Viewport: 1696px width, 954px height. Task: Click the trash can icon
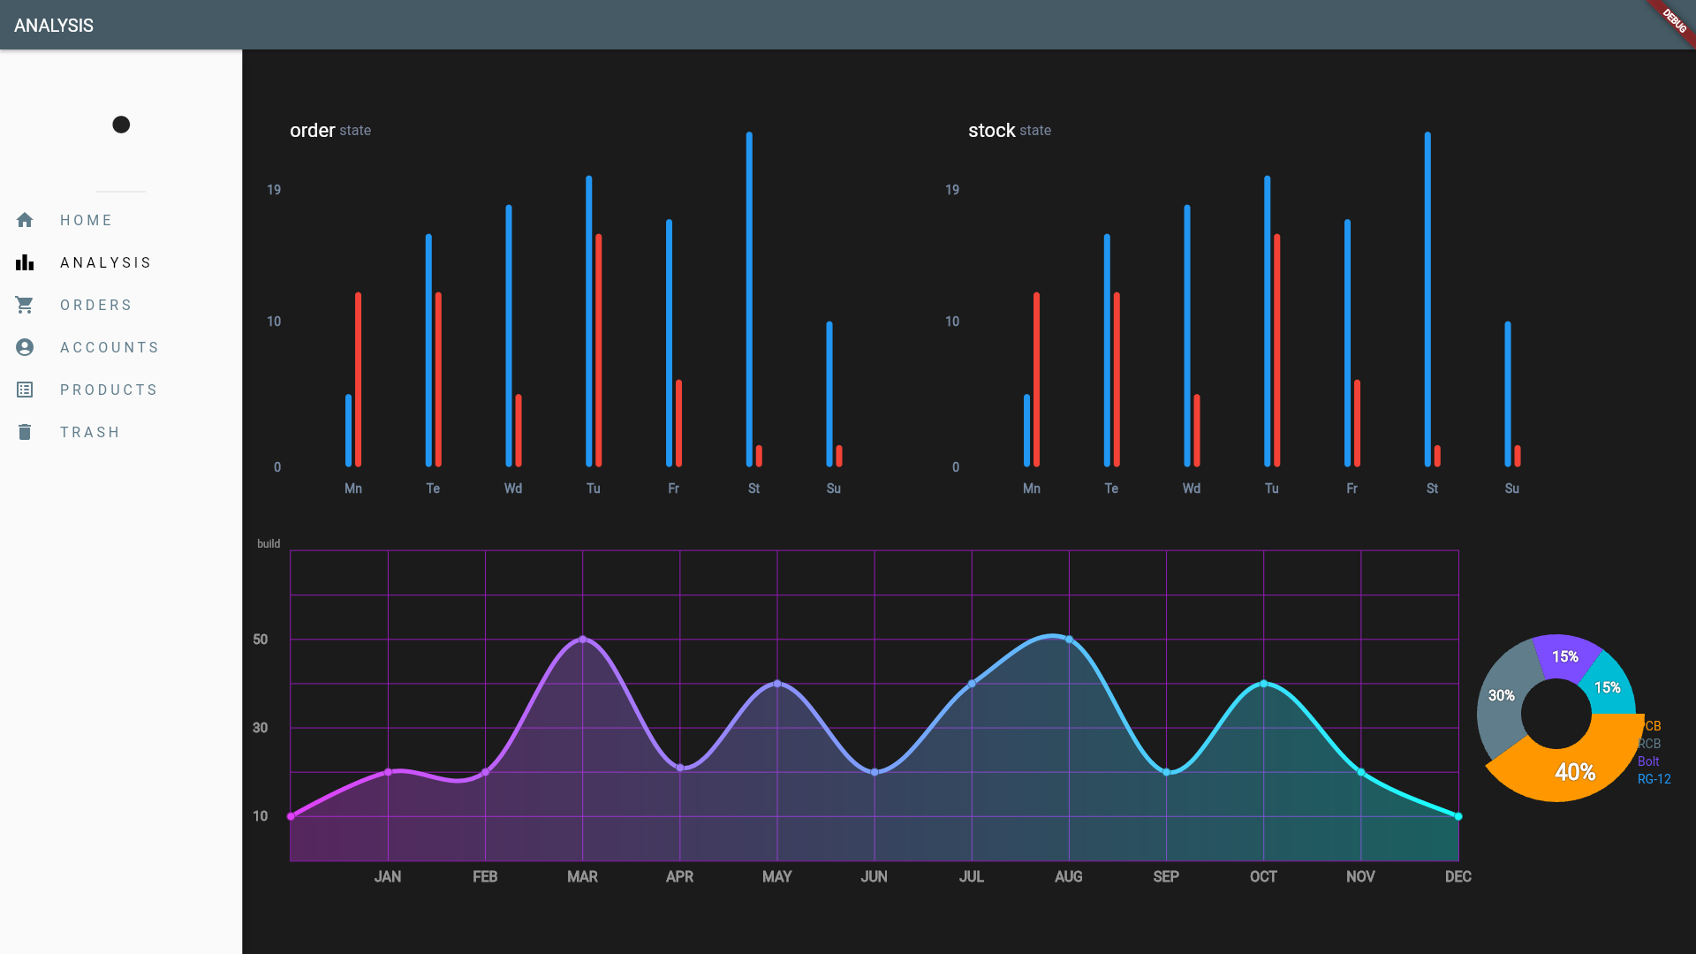(x=25, y=432)
